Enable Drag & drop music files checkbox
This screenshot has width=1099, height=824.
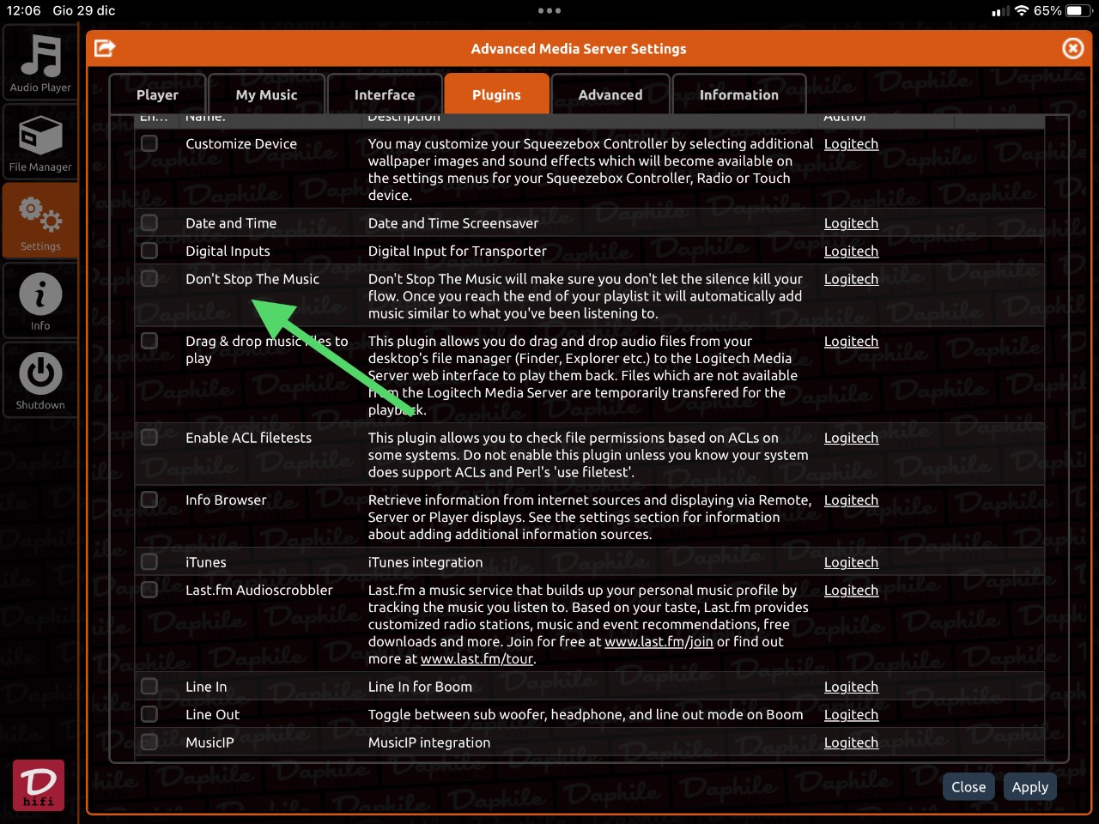(149, 341)
